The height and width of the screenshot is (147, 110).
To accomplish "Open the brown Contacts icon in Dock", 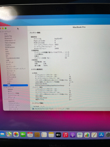I will 37,135.
